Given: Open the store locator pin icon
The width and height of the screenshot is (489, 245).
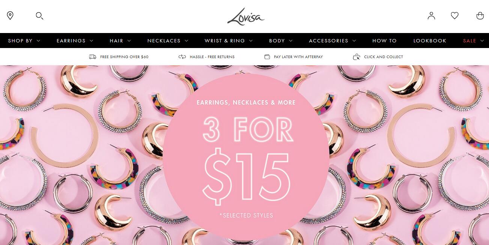Looking at the screenshot, I should (10, 15).
